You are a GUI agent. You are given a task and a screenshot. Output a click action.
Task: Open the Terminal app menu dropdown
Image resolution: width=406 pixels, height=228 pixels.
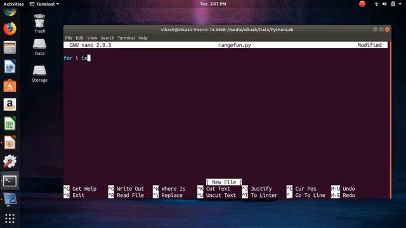click(44, 4)
